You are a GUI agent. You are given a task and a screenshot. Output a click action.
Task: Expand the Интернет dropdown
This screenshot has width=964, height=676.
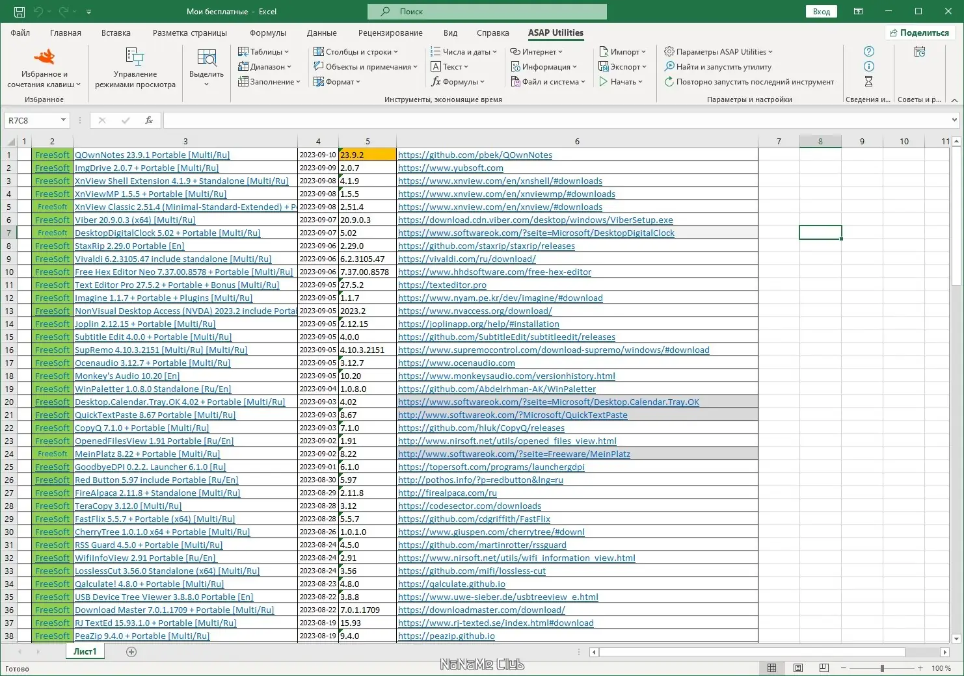click(537, 51)
